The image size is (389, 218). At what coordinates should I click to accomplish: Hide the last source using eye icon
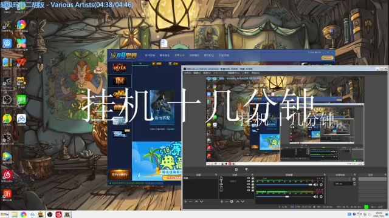click(249, 190)
